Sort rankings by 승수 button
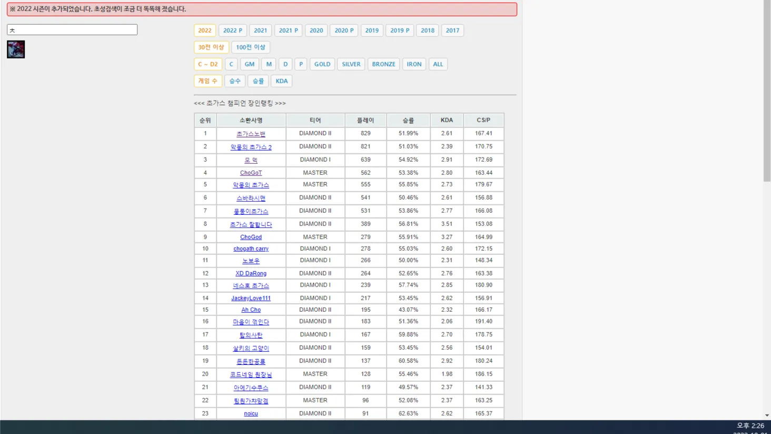771x434 pixels. pos(235,81)
